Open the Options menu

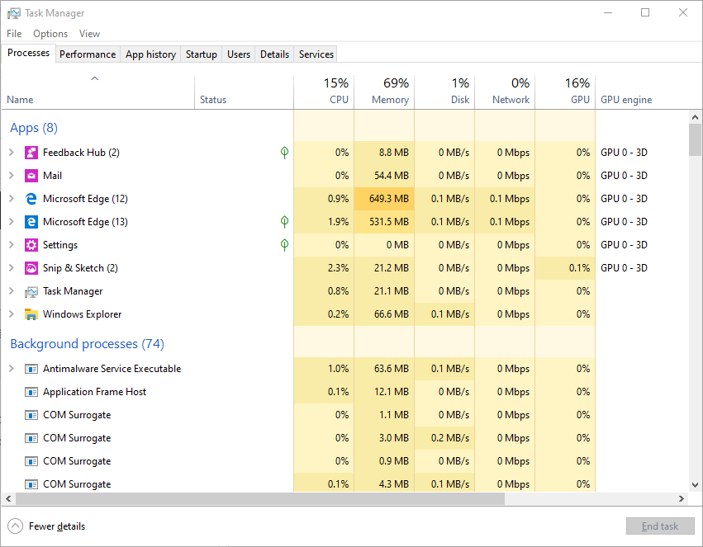click(50, 34)
